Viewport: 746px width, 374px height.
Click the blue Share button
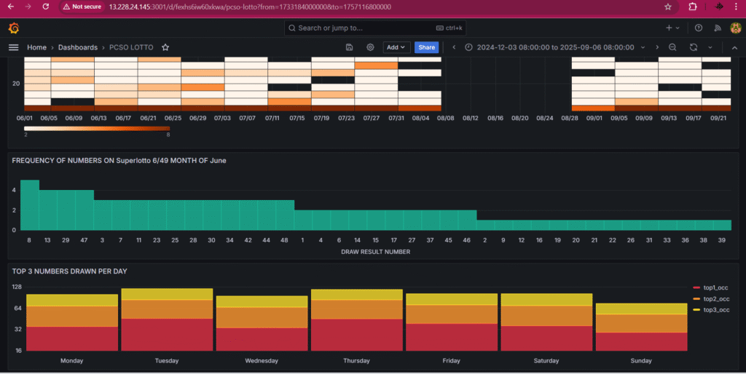coord(427,47)
